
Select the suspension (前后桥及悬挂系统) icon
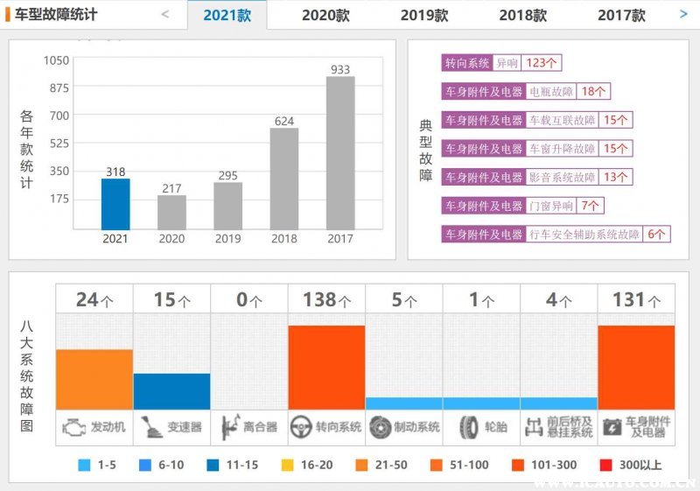(533, 427)
